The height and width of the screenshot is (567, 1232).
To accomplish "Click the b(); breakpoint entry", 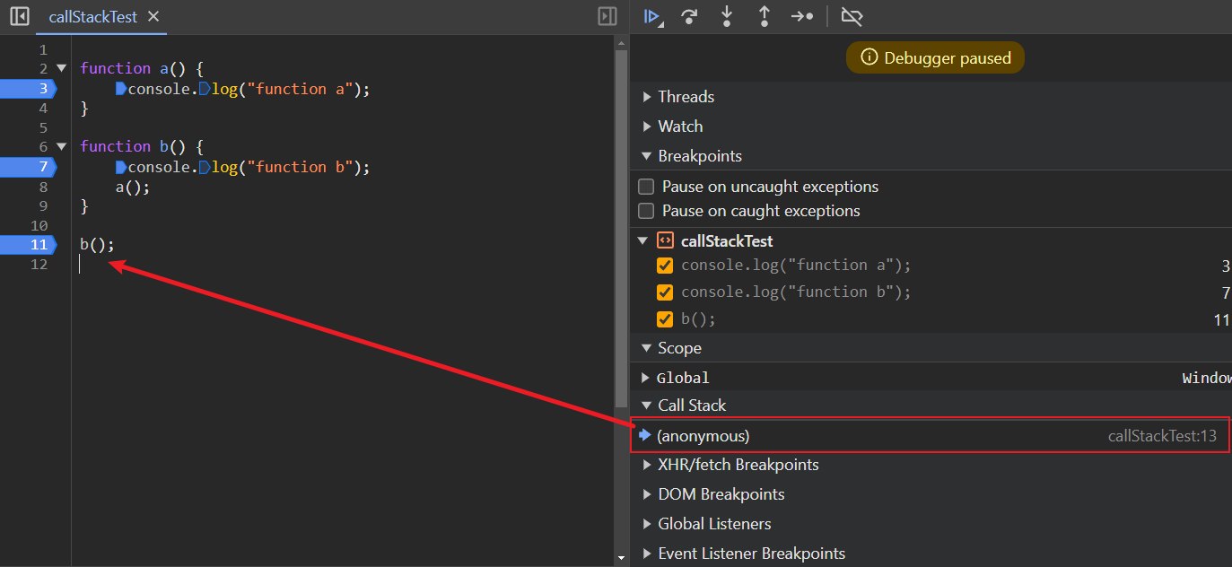I will tap(699, 319).
